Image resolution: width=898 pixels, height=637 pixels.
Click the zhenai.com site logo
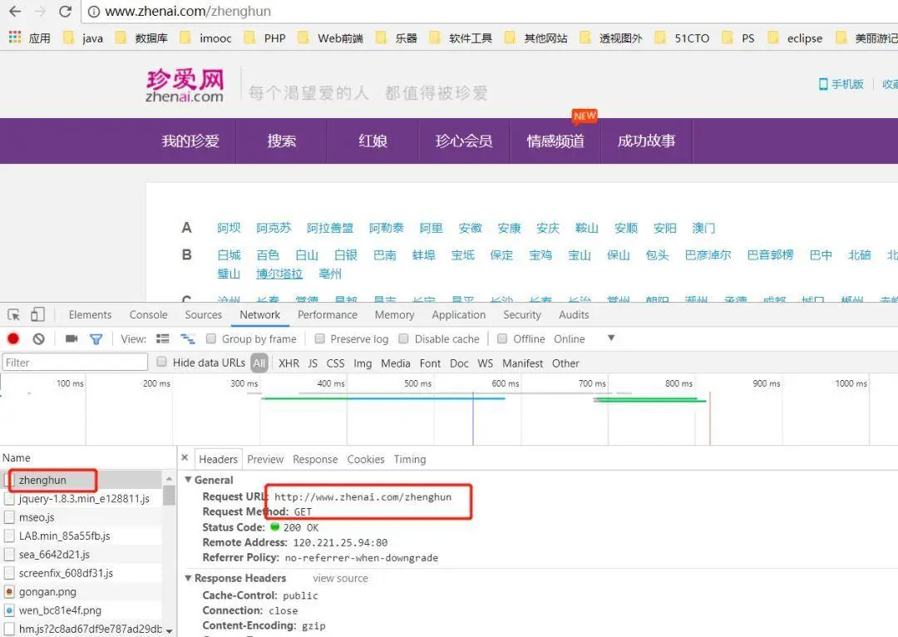click(x=185, y=86)
